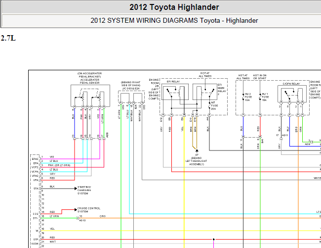Viewport: 321px width, 248px height.
Task: Click the 'AD11' connector label
Action: click(285, 135)
